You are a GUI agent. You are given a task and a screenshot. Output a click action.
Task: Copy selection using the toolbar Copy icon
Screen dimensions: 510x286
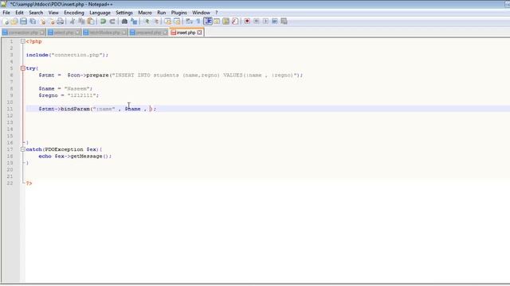click(x=81, y=21)
